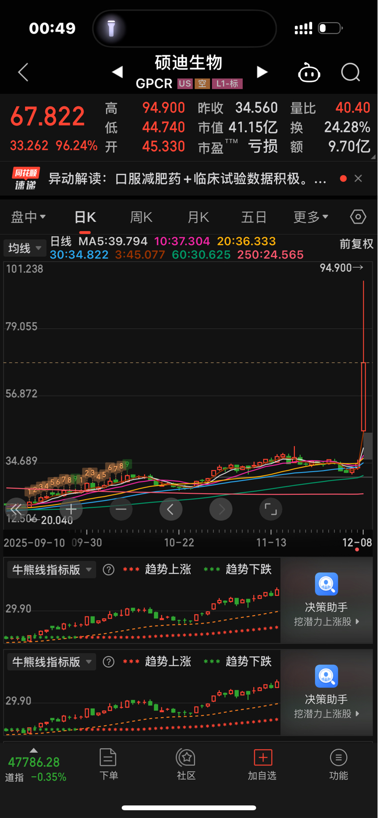Open the 更多 periods dropdown
The width and height of the screenshot is (378, 818).
coord(311,217)
